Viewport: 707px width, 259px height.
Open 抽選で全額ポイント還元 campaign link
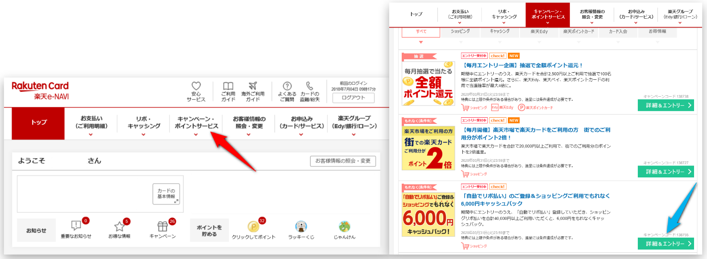click(522, 66)
